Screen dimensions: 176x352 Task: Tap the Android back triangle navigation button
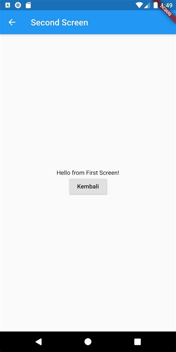pos(38,342)
